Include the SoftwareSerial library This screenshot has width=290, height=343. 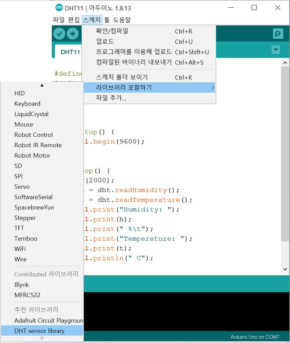42,197
